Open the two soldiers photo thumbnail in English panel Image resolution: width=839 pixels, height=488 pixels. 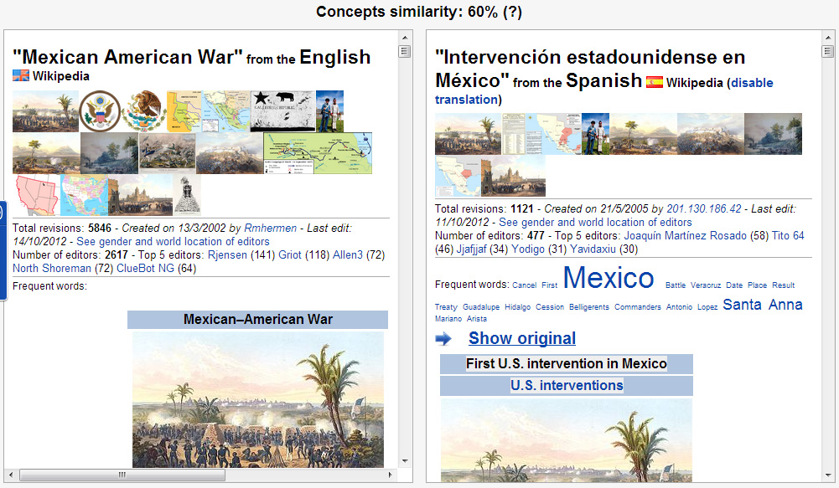click(329, 111)
